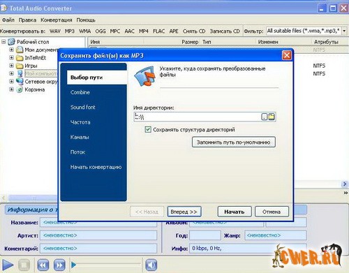Click the Вперед >> button
Image resolution: width=349 pixels, height=273 pixels.
(x=184, y=212)
